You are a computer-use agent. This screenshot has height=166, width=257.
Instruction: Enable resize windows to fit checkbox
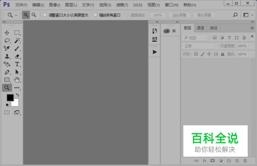45,15
